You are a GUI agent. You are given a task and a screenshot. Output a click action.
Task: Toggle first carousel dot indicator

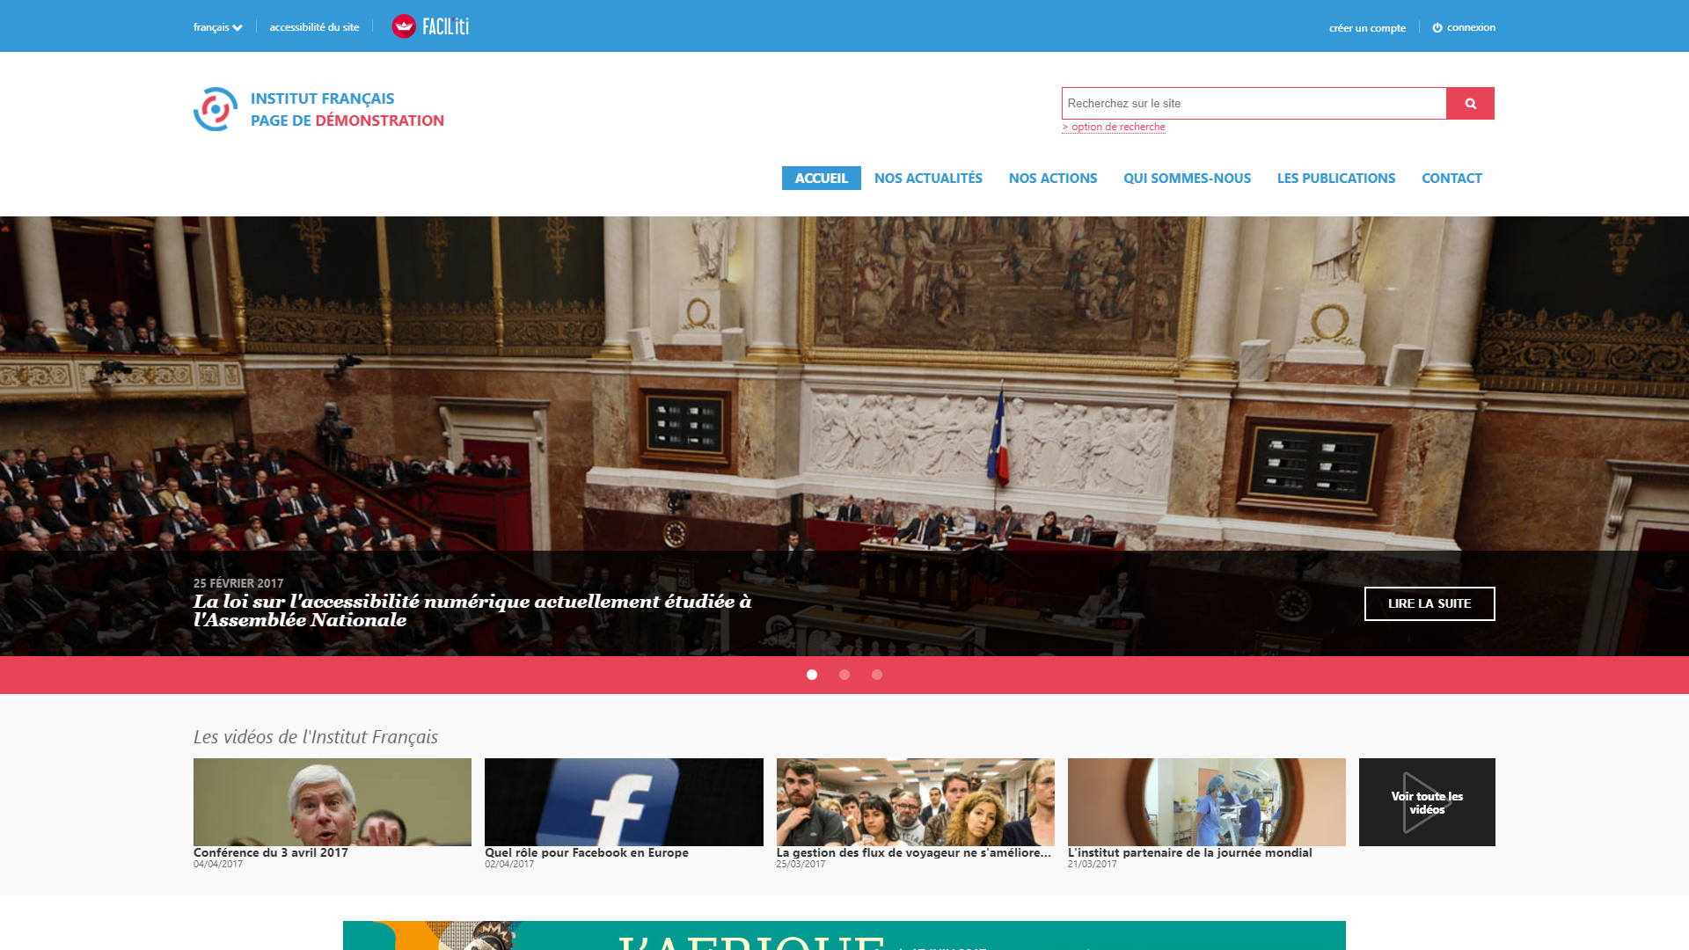pos(811,674)
